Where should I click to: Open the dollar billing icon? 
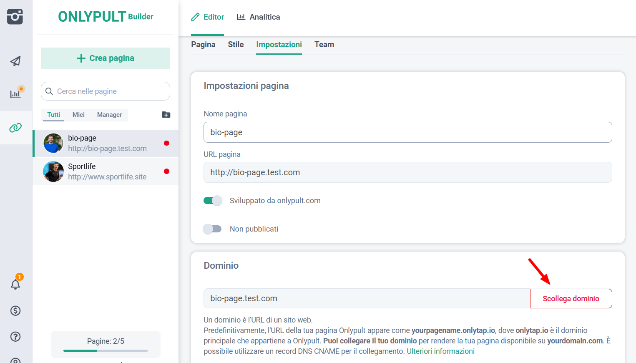tap(15, 310)
